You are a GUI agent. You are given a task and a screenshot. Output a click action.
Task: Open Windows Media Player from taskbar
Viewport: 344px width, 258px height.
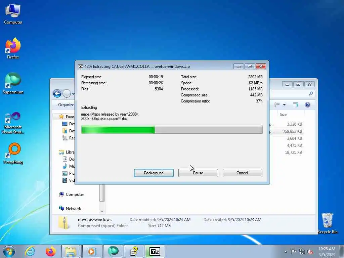[92, 251]
